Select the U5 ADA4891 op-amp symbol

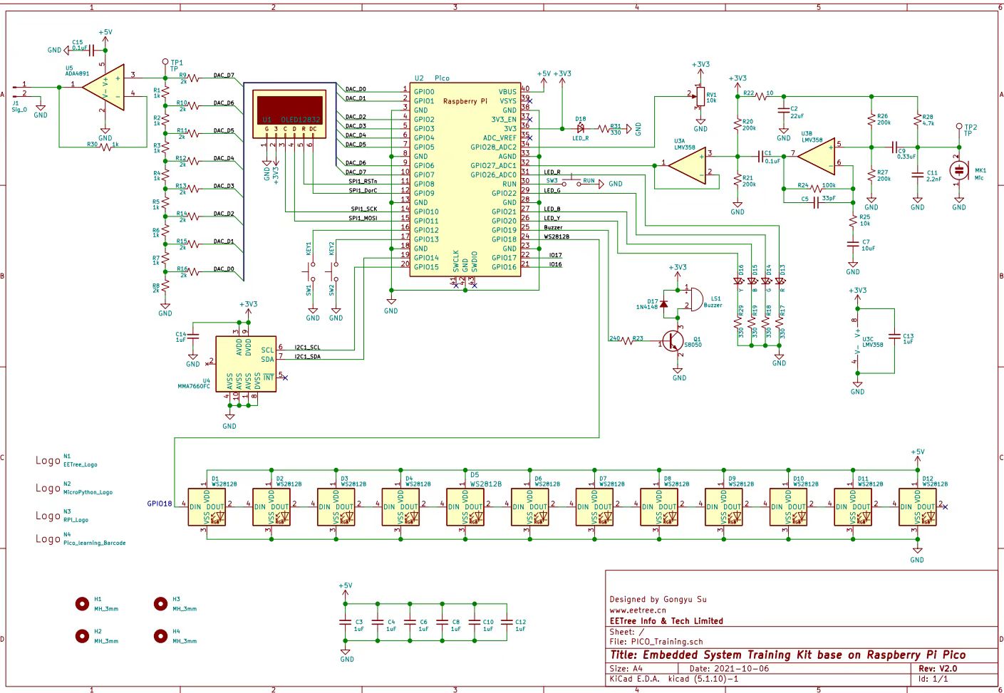click(103, 88)
